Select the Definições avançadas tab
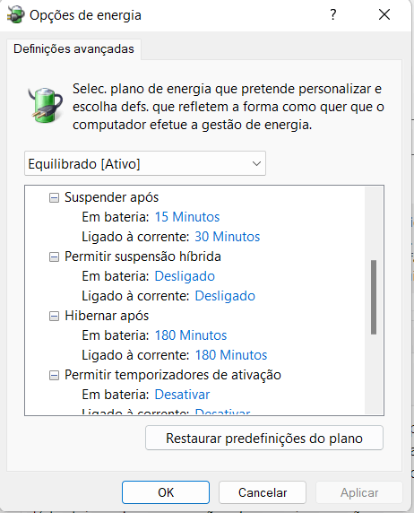This screenshot has height=513, width=414. (x=73, y=49)
